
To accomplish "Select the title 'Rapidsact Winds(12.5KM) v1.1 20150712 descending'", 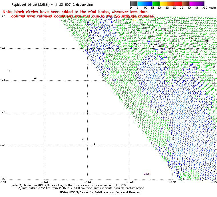I will pyautogui.click(x=52, y=5).
